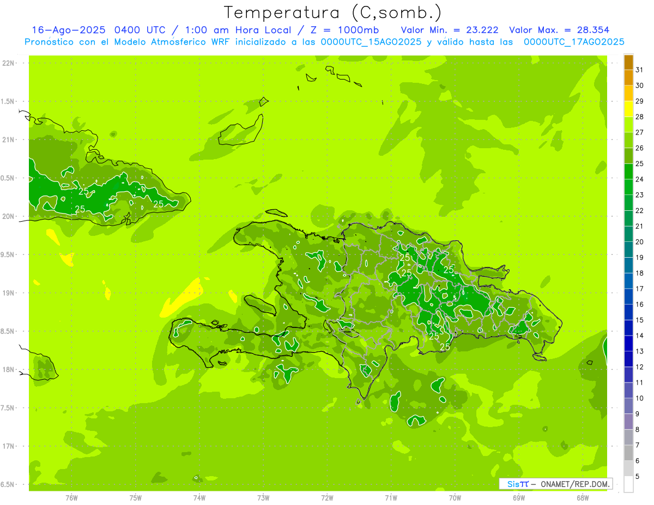Click the "0400 UTC" time text

click(x=141, y=30)
